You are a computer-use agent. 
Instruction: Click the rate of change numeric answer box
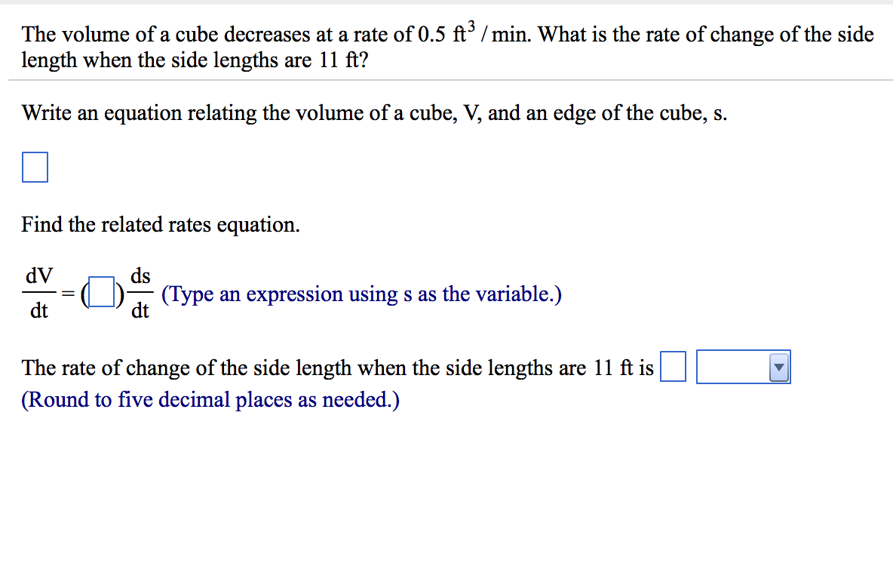coord(673,366)
